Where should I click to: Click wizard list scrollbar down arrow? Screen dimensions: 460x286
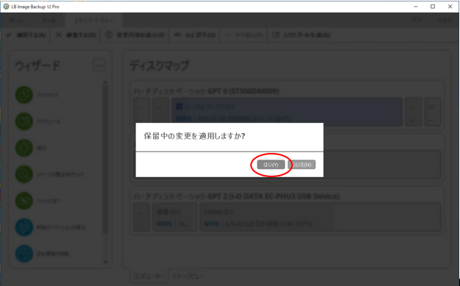105,262
